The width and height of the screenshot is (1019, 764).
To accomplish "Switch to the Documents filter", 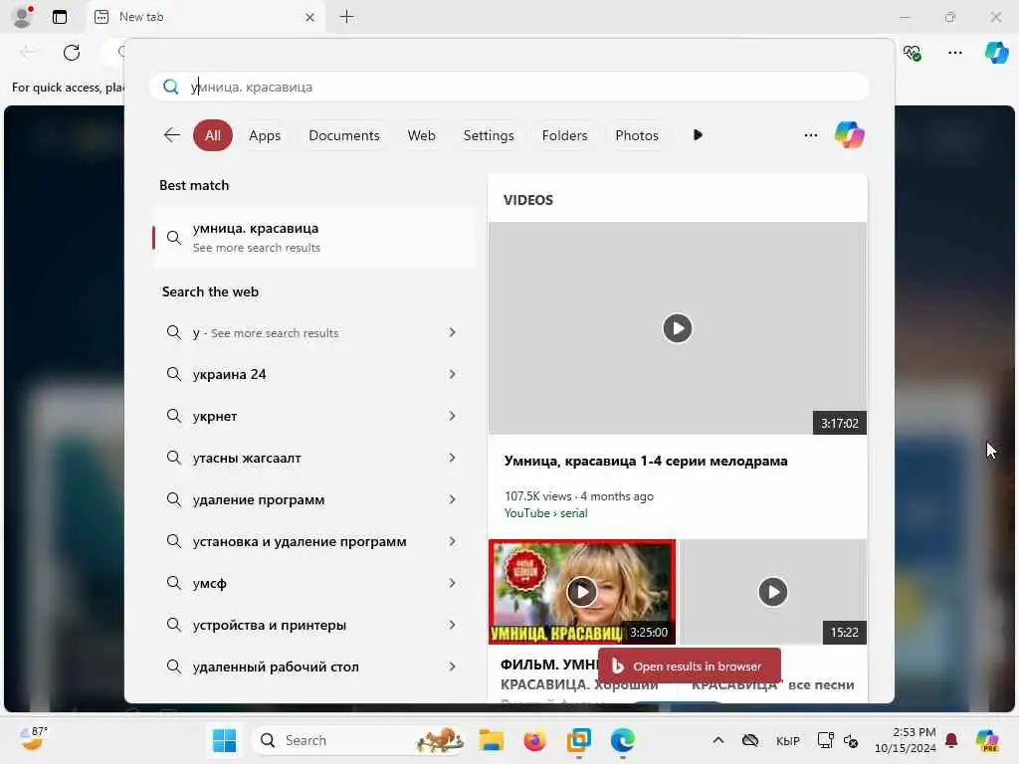I will click(x=343, y=135).
